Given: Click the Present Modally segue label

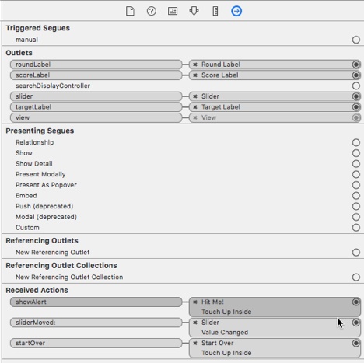Looking at the screenshot, I should click(40, 174).
